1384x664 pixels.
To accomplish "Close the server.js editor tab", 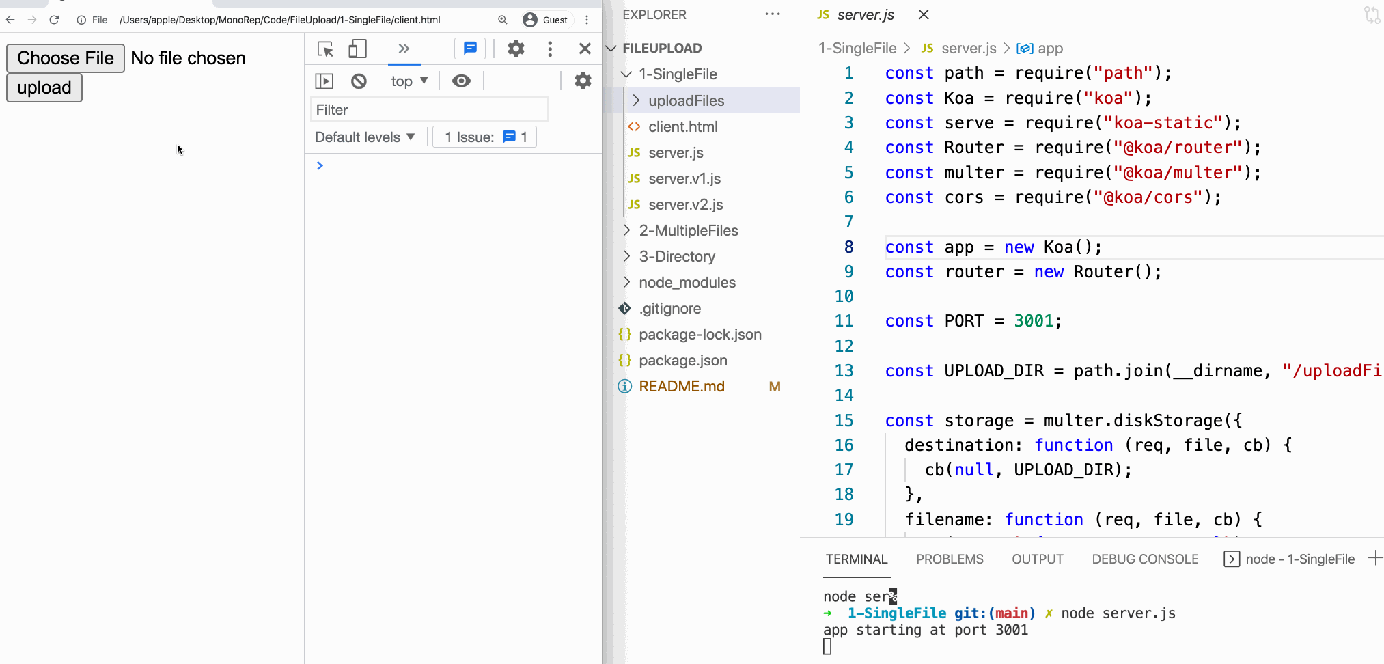I will tap(924, 14).
